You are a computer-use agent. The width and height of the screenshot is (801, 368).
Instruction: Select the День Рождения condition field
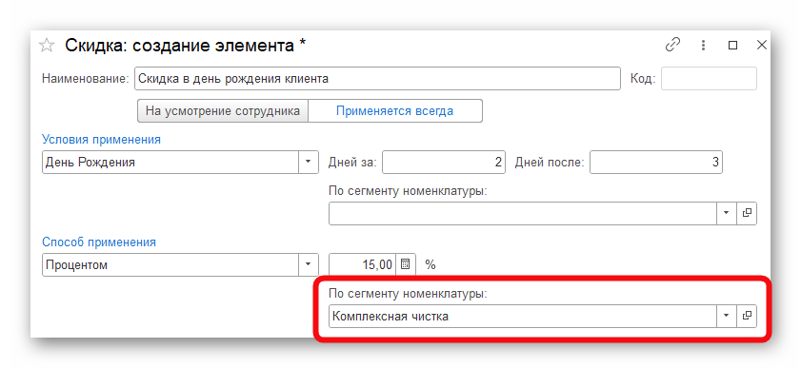170,162
